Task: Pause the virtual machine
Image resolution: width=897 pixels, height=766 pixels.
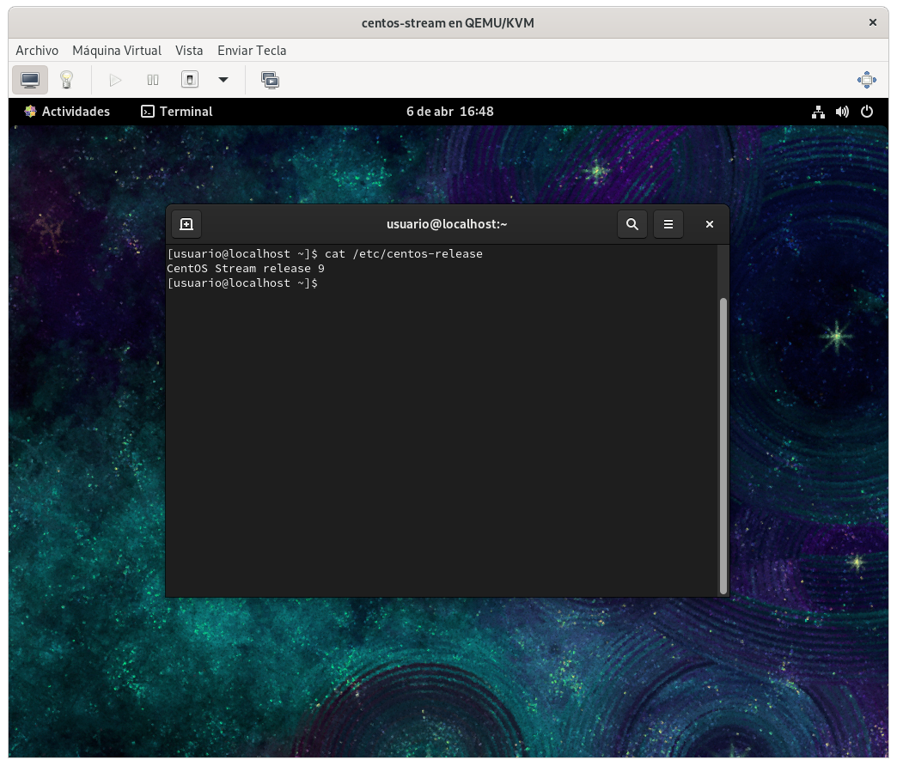Action: [153, 80]
